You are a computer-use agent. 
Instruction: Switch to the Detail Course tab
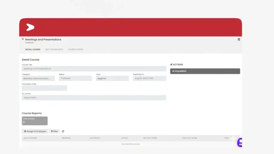tap(33, 49)
